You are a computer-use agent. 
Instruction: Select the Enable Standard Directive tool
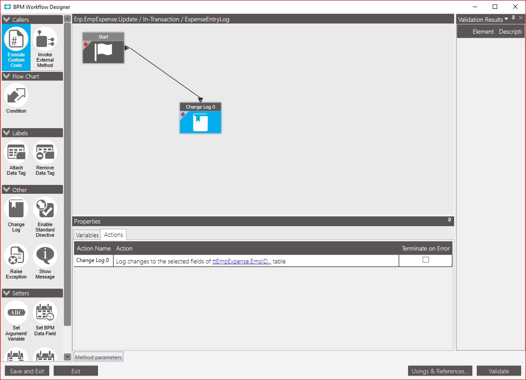[45, 217]
